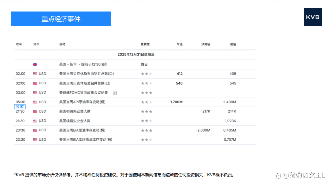Click the star rating for 美国当周API原油库存变动
The height and width of the screenshot is (186, 330).
click(x=146, y=102)
